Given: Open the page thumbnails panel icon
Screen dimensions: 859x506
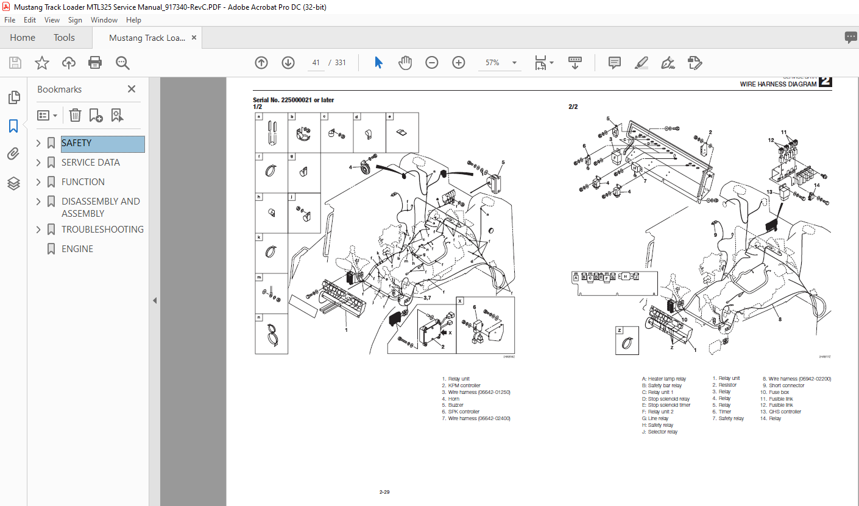Looking at the screenshot, I should coord(13,97).
